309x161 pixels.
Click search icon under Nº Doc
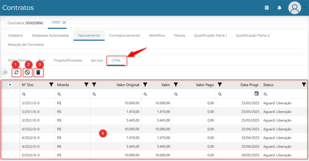[x=24, y=94]
